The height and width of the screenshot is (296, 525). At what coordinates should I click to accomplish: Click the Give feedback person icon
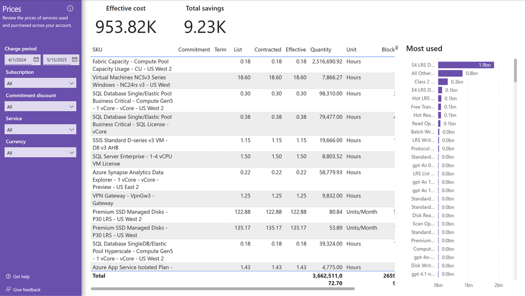click(8, 289)
